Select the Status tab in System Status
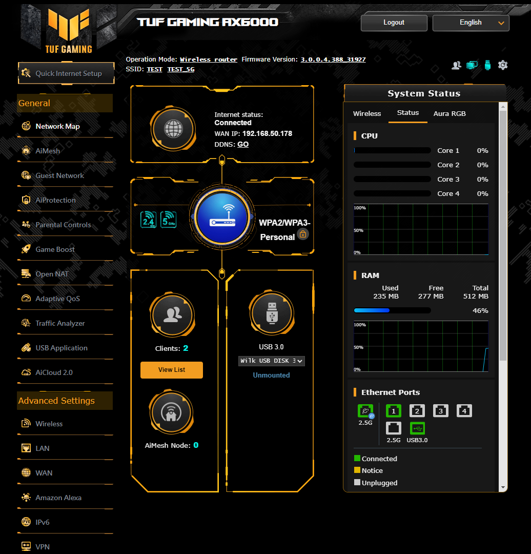Image resolution: width=531 pixels, height=554 pixels. pos(408,113)
